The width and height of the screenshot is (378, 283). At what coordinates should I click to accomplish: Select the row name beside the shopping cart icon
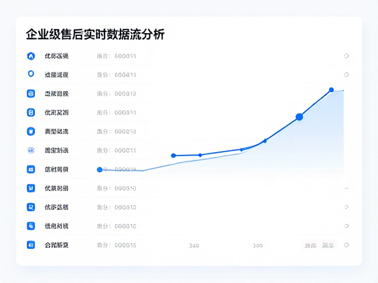point(57,188)
